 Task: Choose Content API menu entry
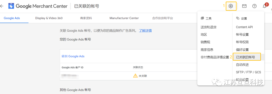tap(244, 27)
